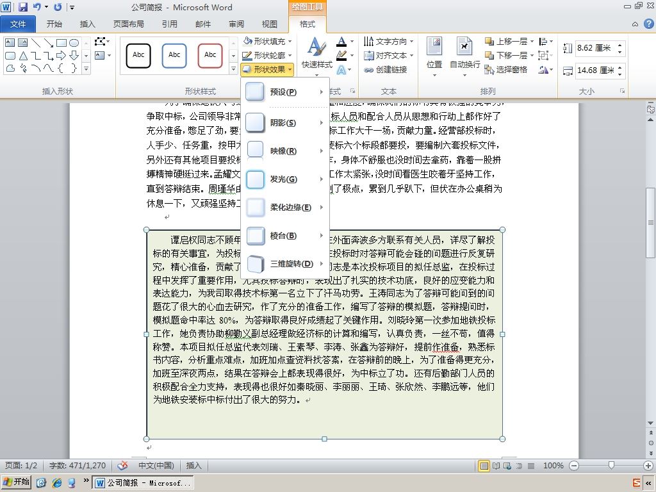Open 棱台(B) bevel submenu
This screenshot has height=492, width=656.
pyautogui.click(x=285, y=236)
